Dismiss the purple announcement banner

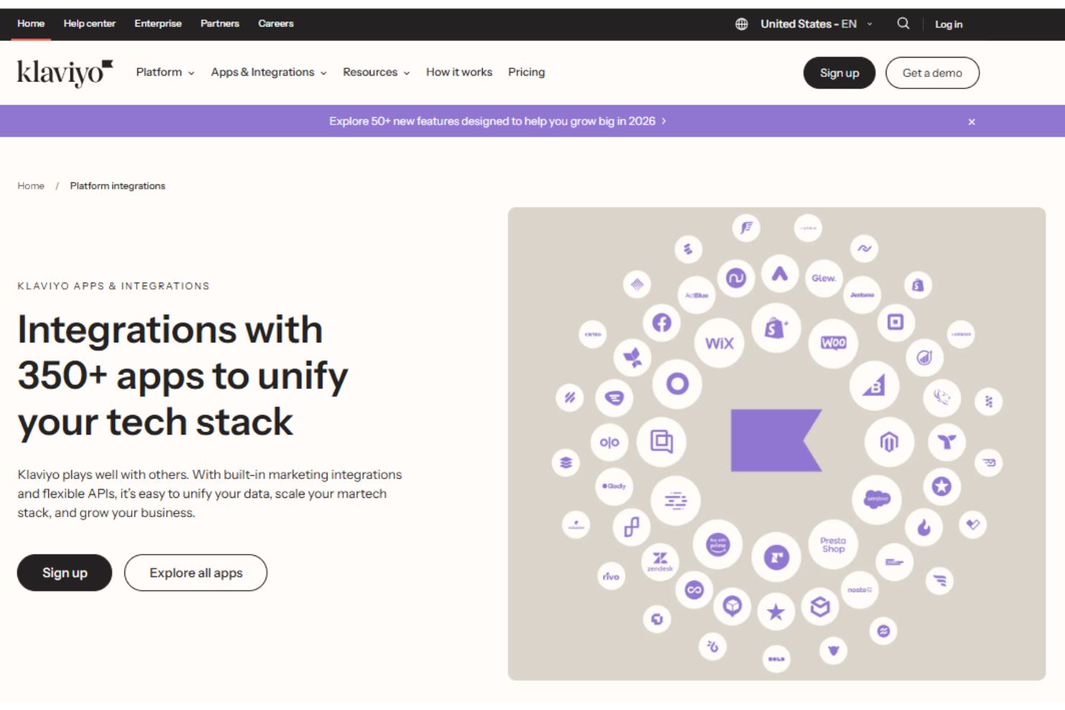tap(971, 122)
